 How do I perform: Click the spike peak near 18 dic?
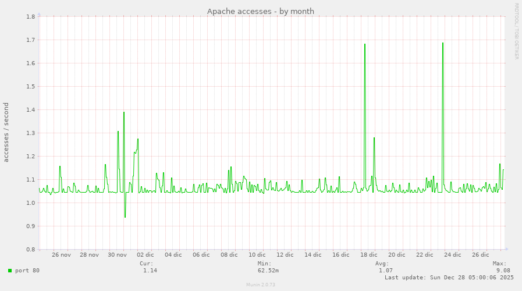(365, 44)
